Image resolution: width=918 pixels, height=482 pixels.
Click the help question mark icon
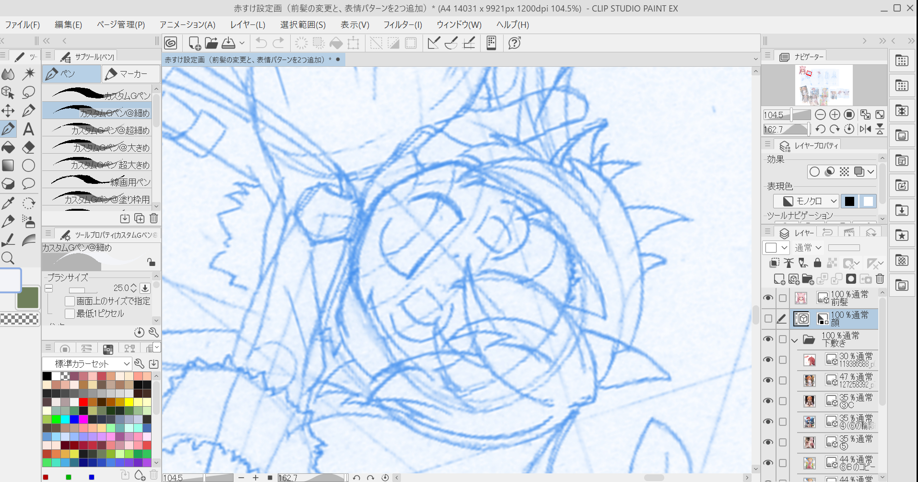tap(515, 43)
